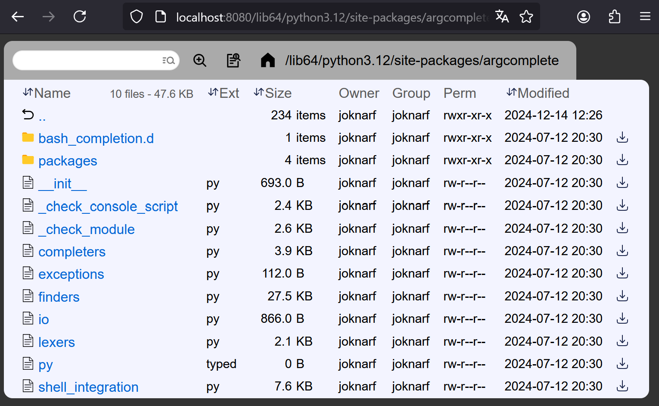Click the 'typed' extension cell
This screenshot has width=659, height=406.
coord(221,364)
